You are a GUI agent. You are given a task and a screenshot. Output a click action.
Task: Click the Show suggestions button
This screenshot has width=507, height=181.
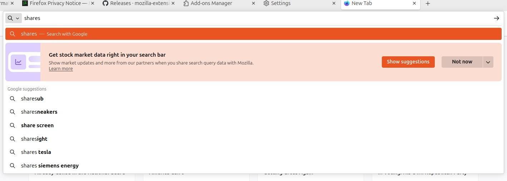(408, 62)
